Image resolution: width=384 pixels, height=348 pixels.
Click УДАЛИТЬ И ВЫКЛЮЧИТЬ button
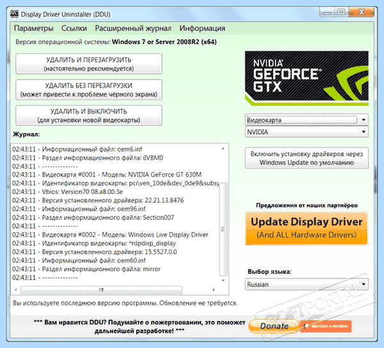[89, 116]
